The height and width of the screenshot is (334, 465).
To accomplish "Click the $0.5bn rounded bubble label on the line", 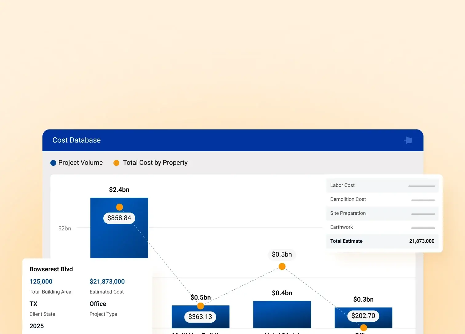I will point(282,255).
